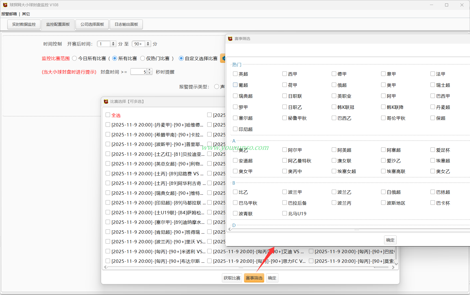Tick the 希腊甲南 卡拉 match checkbox
The height and width of the screenshot is (295, 470).
click(x=108, y=135)
